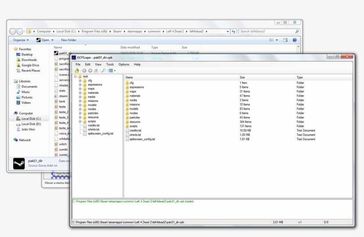Screen dimensions: 364x237
Task: Click the GCFScape Find magnifier icon
Action: [103, 71]
